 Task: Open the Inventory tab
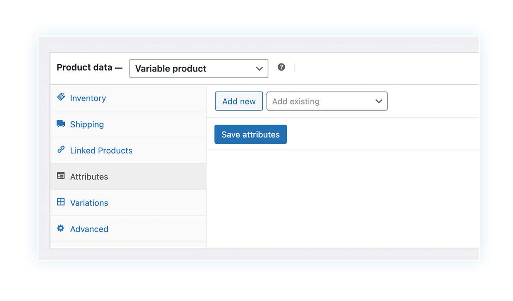(128, 98)
